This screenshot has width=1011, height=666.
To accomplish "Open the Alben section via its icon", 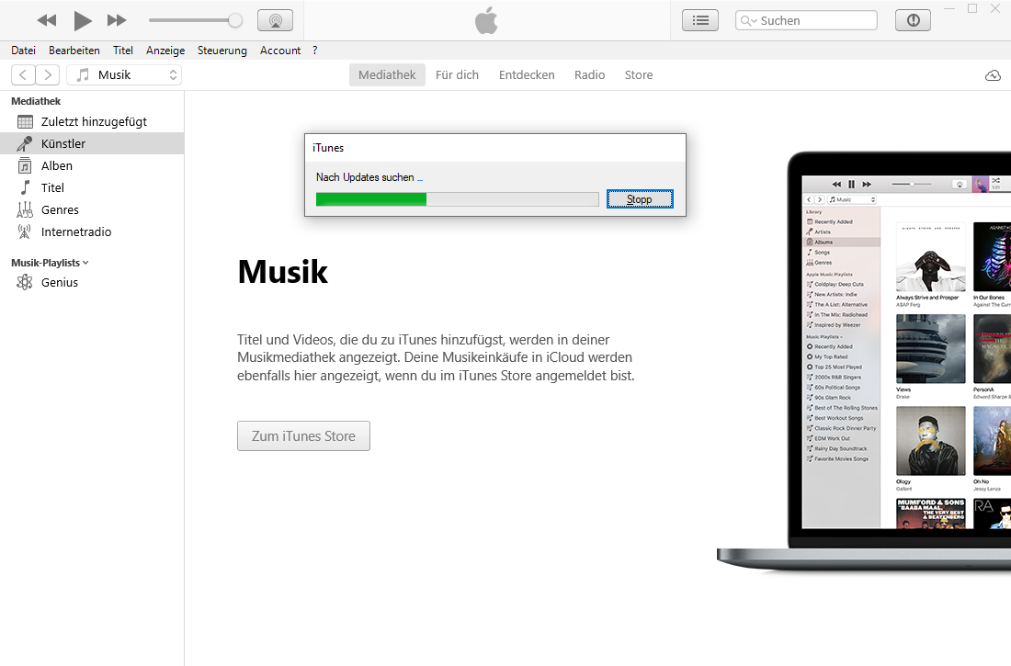I will (26, 165).
